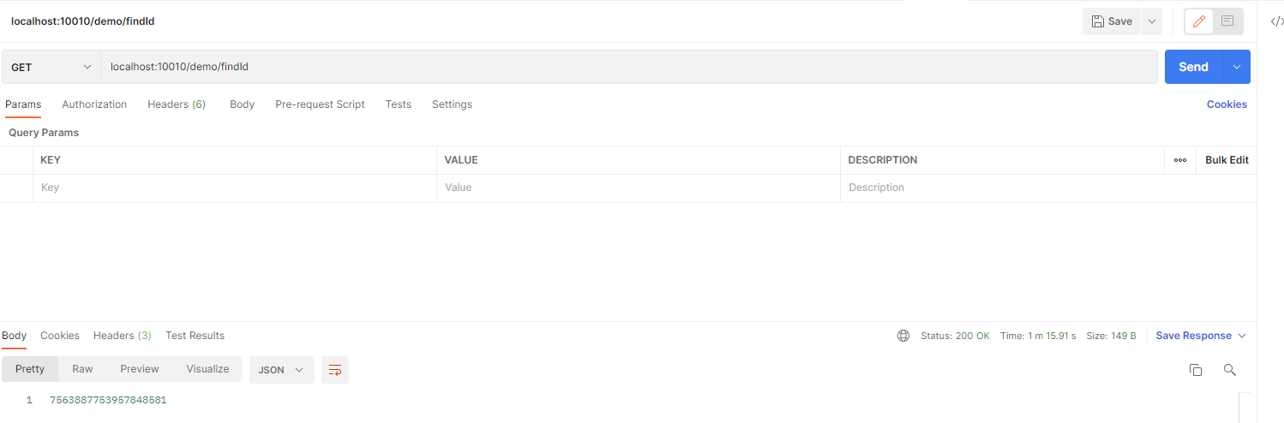Select the Visualize response view

point(207,369)
